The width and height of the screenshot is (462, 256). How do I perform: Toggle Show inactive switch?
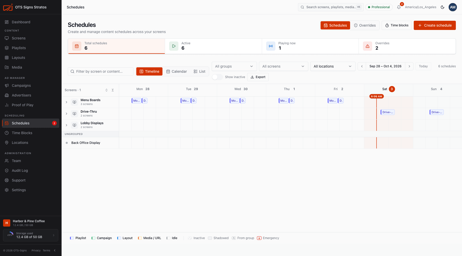coord(217,77)
